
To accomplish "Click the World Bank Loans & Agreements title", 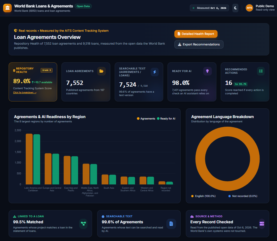I will click(44, 6).
